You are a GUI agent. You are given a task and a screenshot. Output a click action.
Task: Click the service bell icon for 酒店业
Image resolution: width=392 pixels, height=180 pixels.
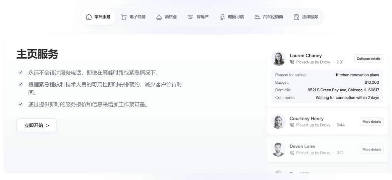coord(159,17)
